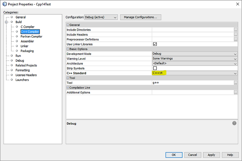Close the Project Properties dialog
242x161 pixels.
[238, 4]
